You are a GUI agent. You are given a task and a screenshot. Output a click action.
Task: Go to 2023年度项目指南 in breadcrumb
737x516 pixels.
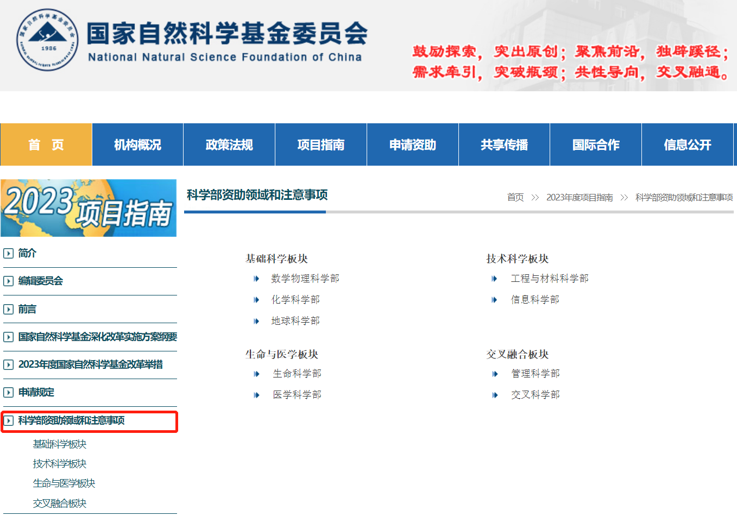coord(579,197)
